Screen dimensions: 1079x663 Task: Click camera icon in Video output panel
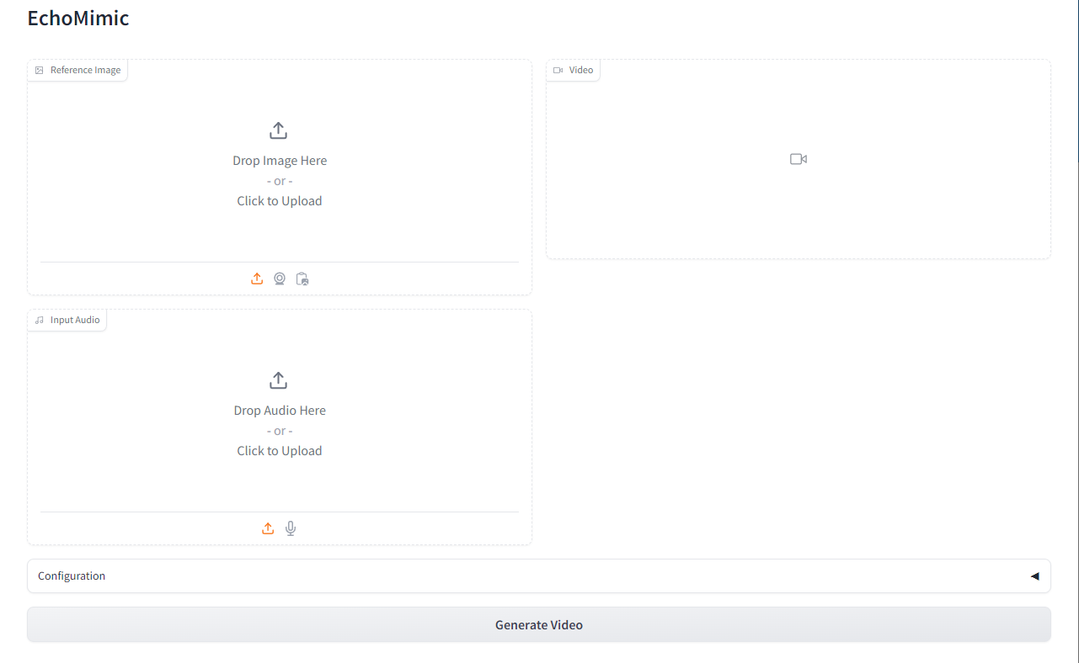point(799,159)
